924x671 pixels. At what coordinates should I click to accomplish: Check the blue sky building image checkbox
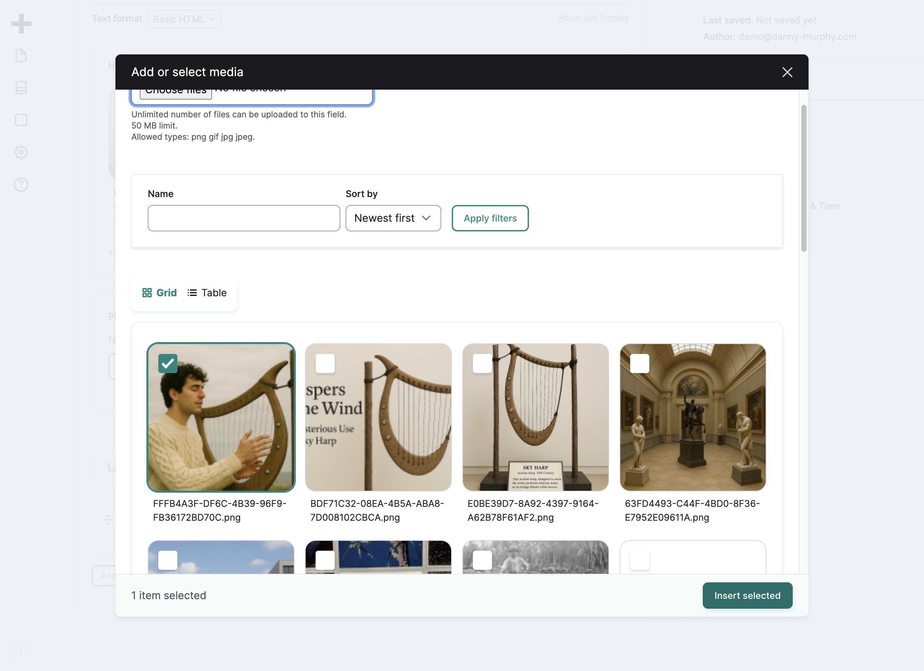168,560
